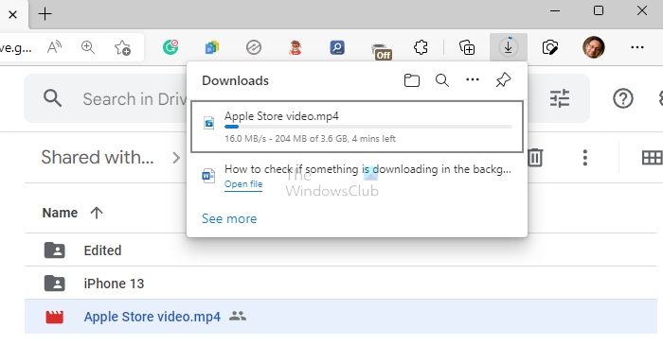Screen dimensions: 663x362
Task: Click the video file icon in downloads list
Action: (208, 122)
